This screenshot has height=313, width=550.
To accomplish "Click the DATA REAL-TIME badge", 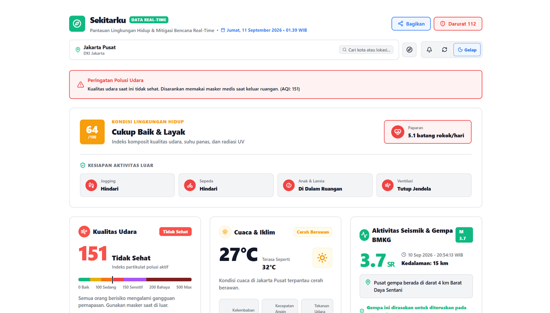I will (x=149, y=20).
